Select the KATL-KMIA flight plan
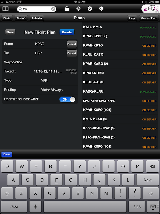Screen dimensions: 160x214 click(x=120, y=27)
